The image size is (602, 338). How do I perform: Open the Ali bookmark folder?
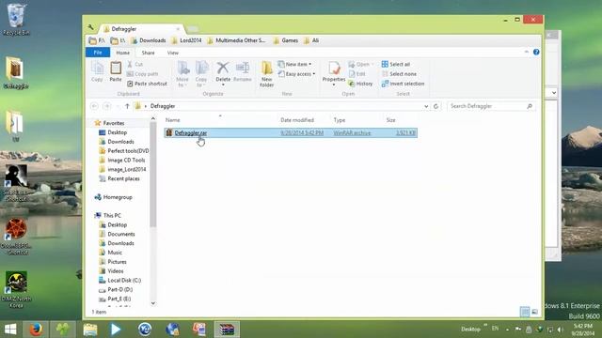pyautogui.click(x=311, y=40)
